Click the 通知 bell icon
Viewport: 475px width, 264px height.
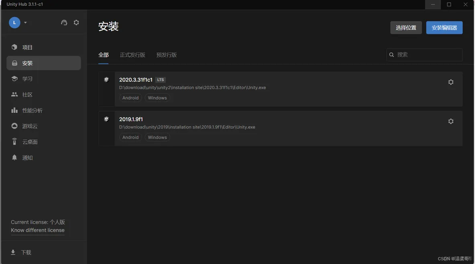pyautogui.click(x=14, y=157)
